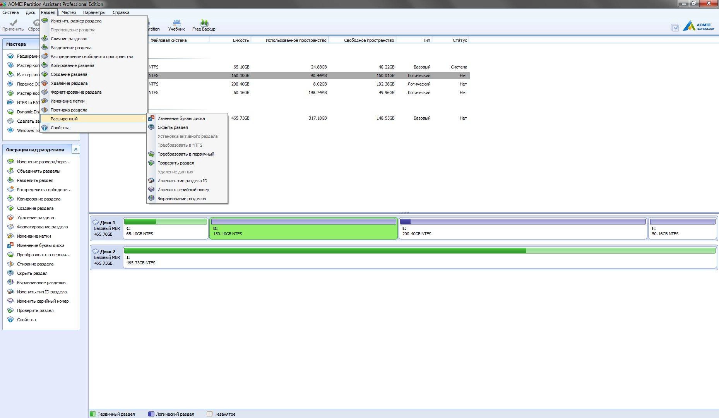Image resolution: width=719 pixels, height=418 pixels.
Task: Click the Разделение раздела icon in menu
Action: click(x=45, y=48)
